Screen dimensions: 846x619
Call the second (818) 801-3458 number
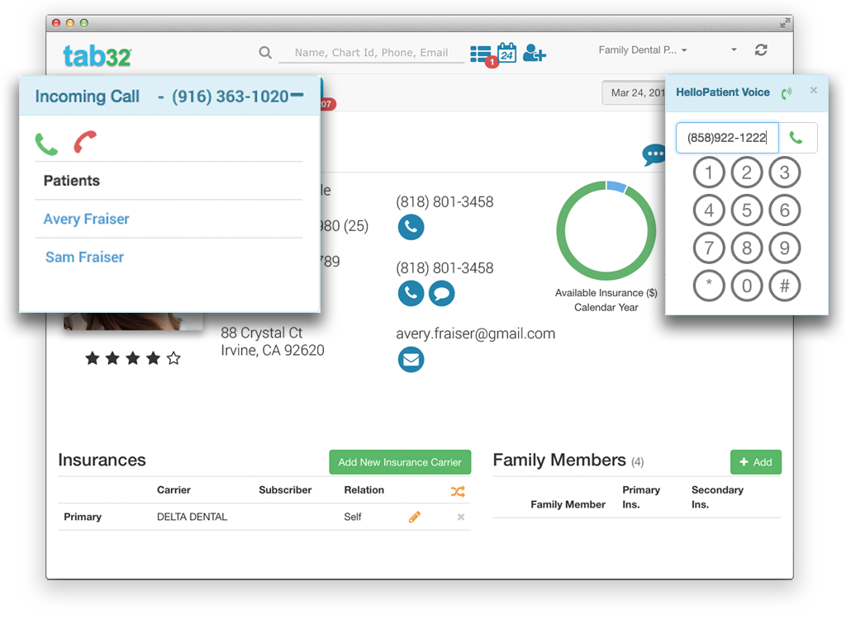pyautogui.click(x=411, y=293)
